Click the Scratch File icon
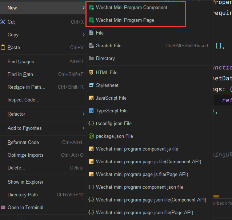Image resolution: width=232 pixels, height=220 pixels. [x=91, y=45]
